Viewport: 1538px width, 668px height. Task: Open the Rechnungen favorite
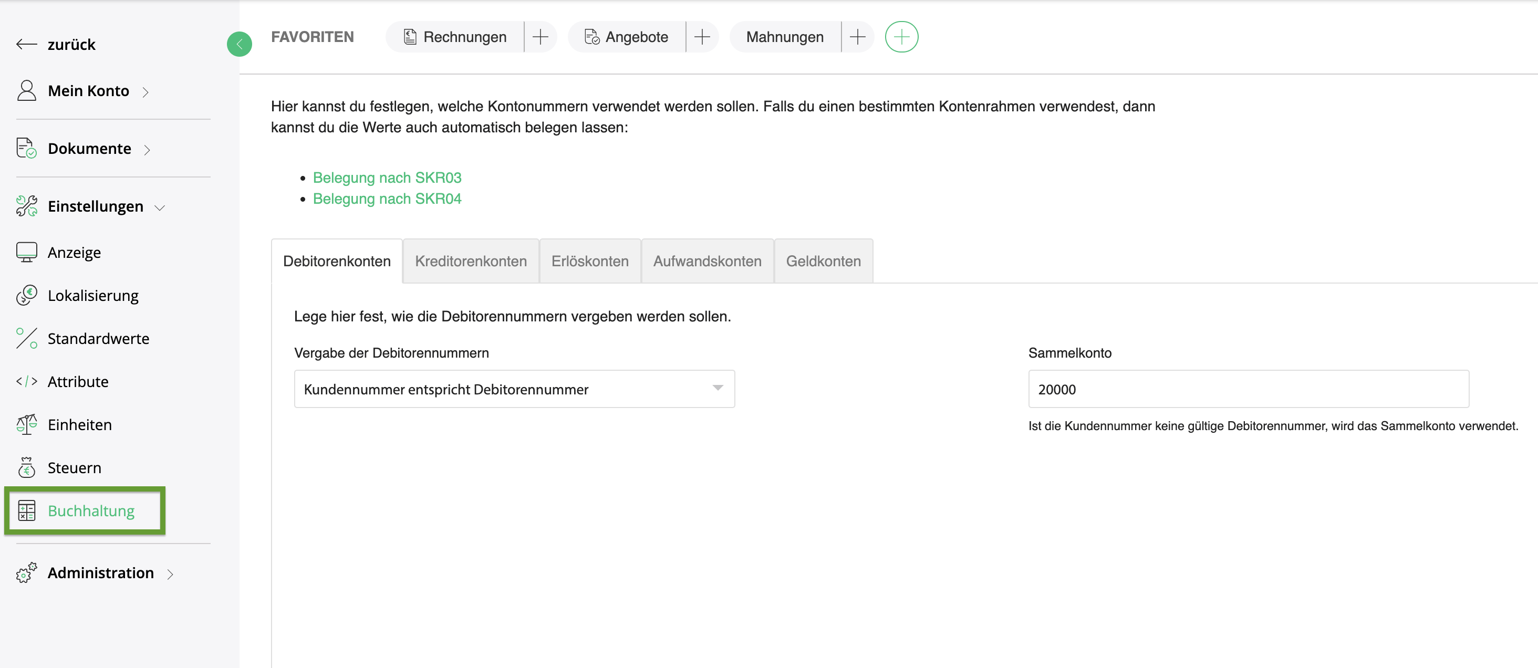tap(455, 37)
